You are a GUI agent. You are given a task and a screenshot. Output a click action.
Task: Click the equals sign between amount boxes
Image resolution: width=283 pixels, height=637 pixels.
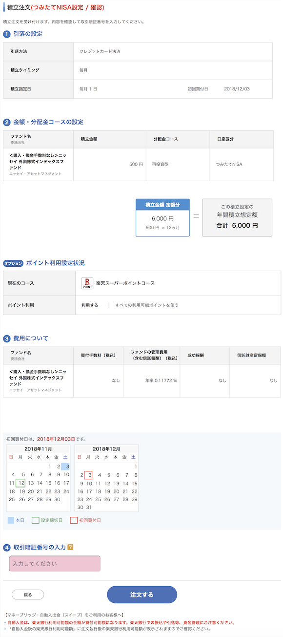[196, 215]
